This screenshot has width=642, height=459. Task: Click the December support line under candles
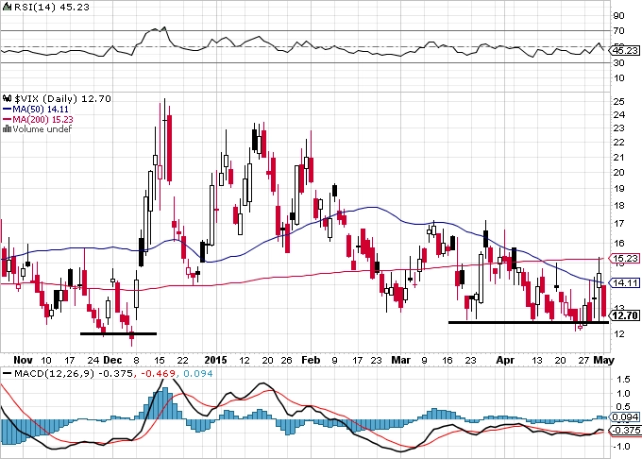pos(118,333)
